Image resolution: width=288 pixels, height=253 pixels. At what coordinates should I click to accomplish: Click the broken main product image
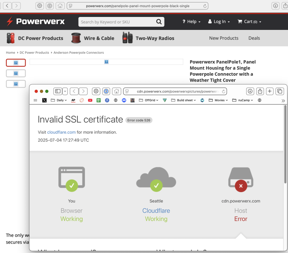106,62
